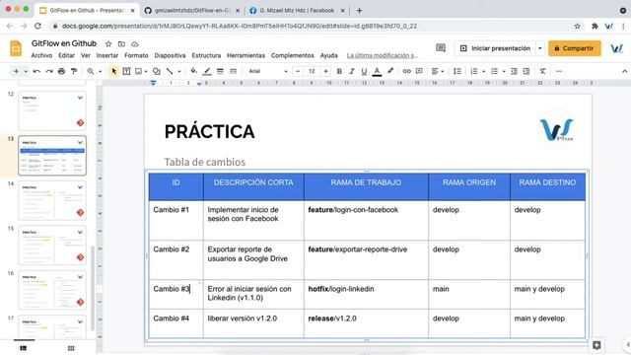Screen dimensions: 631x355
Task: Toggle Bold formatting
Action: 339,71
